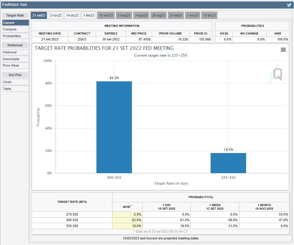Viewport: 294px width, 245px height.
Task: Click the prior OI 192.668 value
Action: [x=205, y=39]
